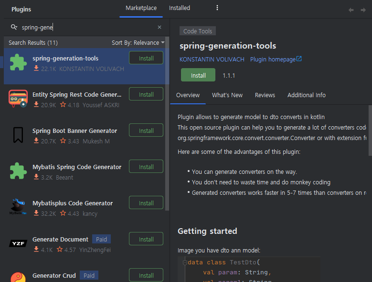Select spring-generation-tools puzzle plugin icon
This screenshot has height=282, width=372.
coord(18,62)
